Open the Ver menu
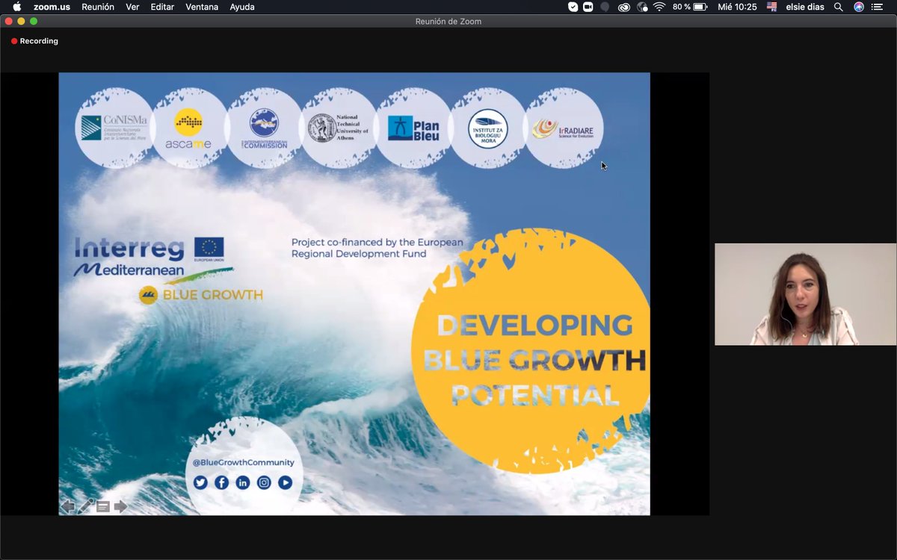Image resolution: width=897 pixels, height=560 pixels. [x=132, y=7]
